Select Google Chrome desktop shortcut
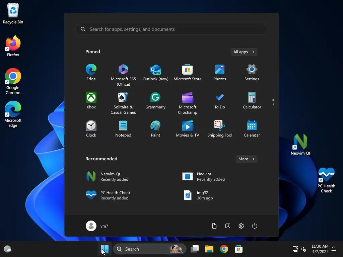Viewport: 343px width, 257px height. coord(13,81)
